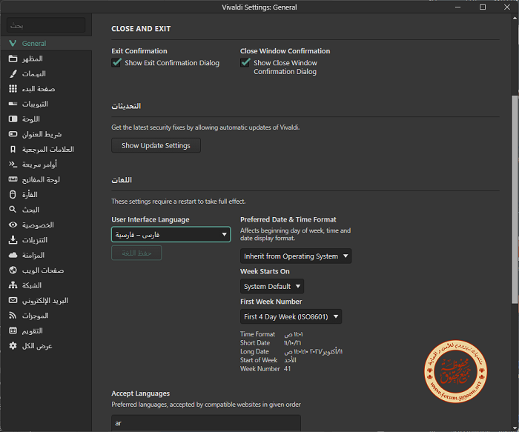Click the العلامات المرجعية label
519x432 pixels.
tap(48, 150)
